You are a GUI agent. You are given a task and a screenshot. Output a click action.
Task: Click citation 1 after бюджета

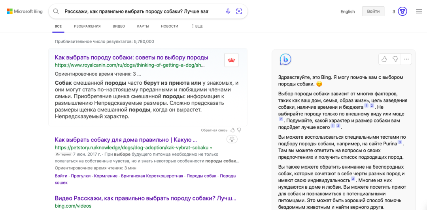coord(366,105)
